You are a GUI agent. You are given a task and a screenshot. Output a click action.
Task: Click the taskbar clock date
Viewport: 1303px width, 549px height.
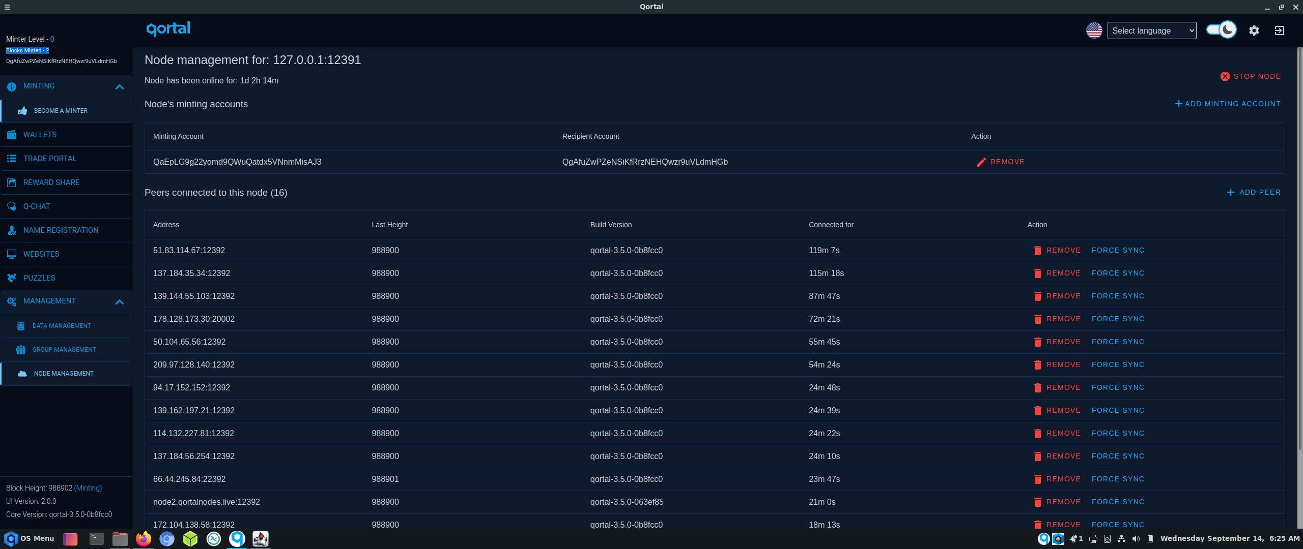(x=1229, y=538)
